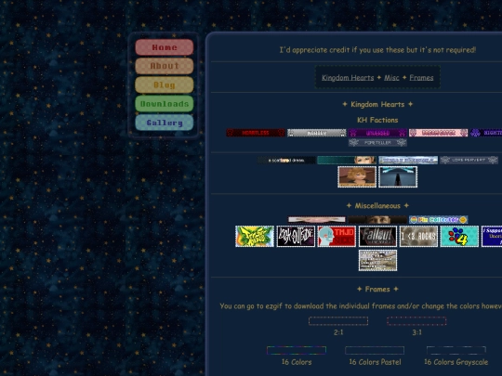Choose the Jet Set Radio graffiti stamp
Image resolution: width=502 pixels, height=376 pixels.
(x=255, y=237)
